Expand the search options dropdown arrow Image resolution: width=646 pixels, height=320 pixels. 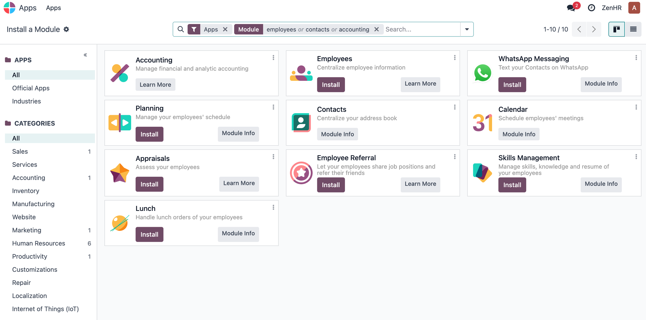tap(467, 29)
